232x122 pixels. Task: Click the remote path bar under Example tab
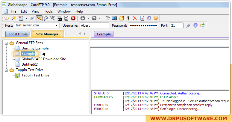160,43
